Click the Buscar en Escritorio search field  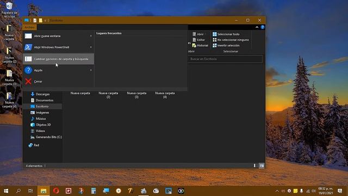[x=225, y=59]
